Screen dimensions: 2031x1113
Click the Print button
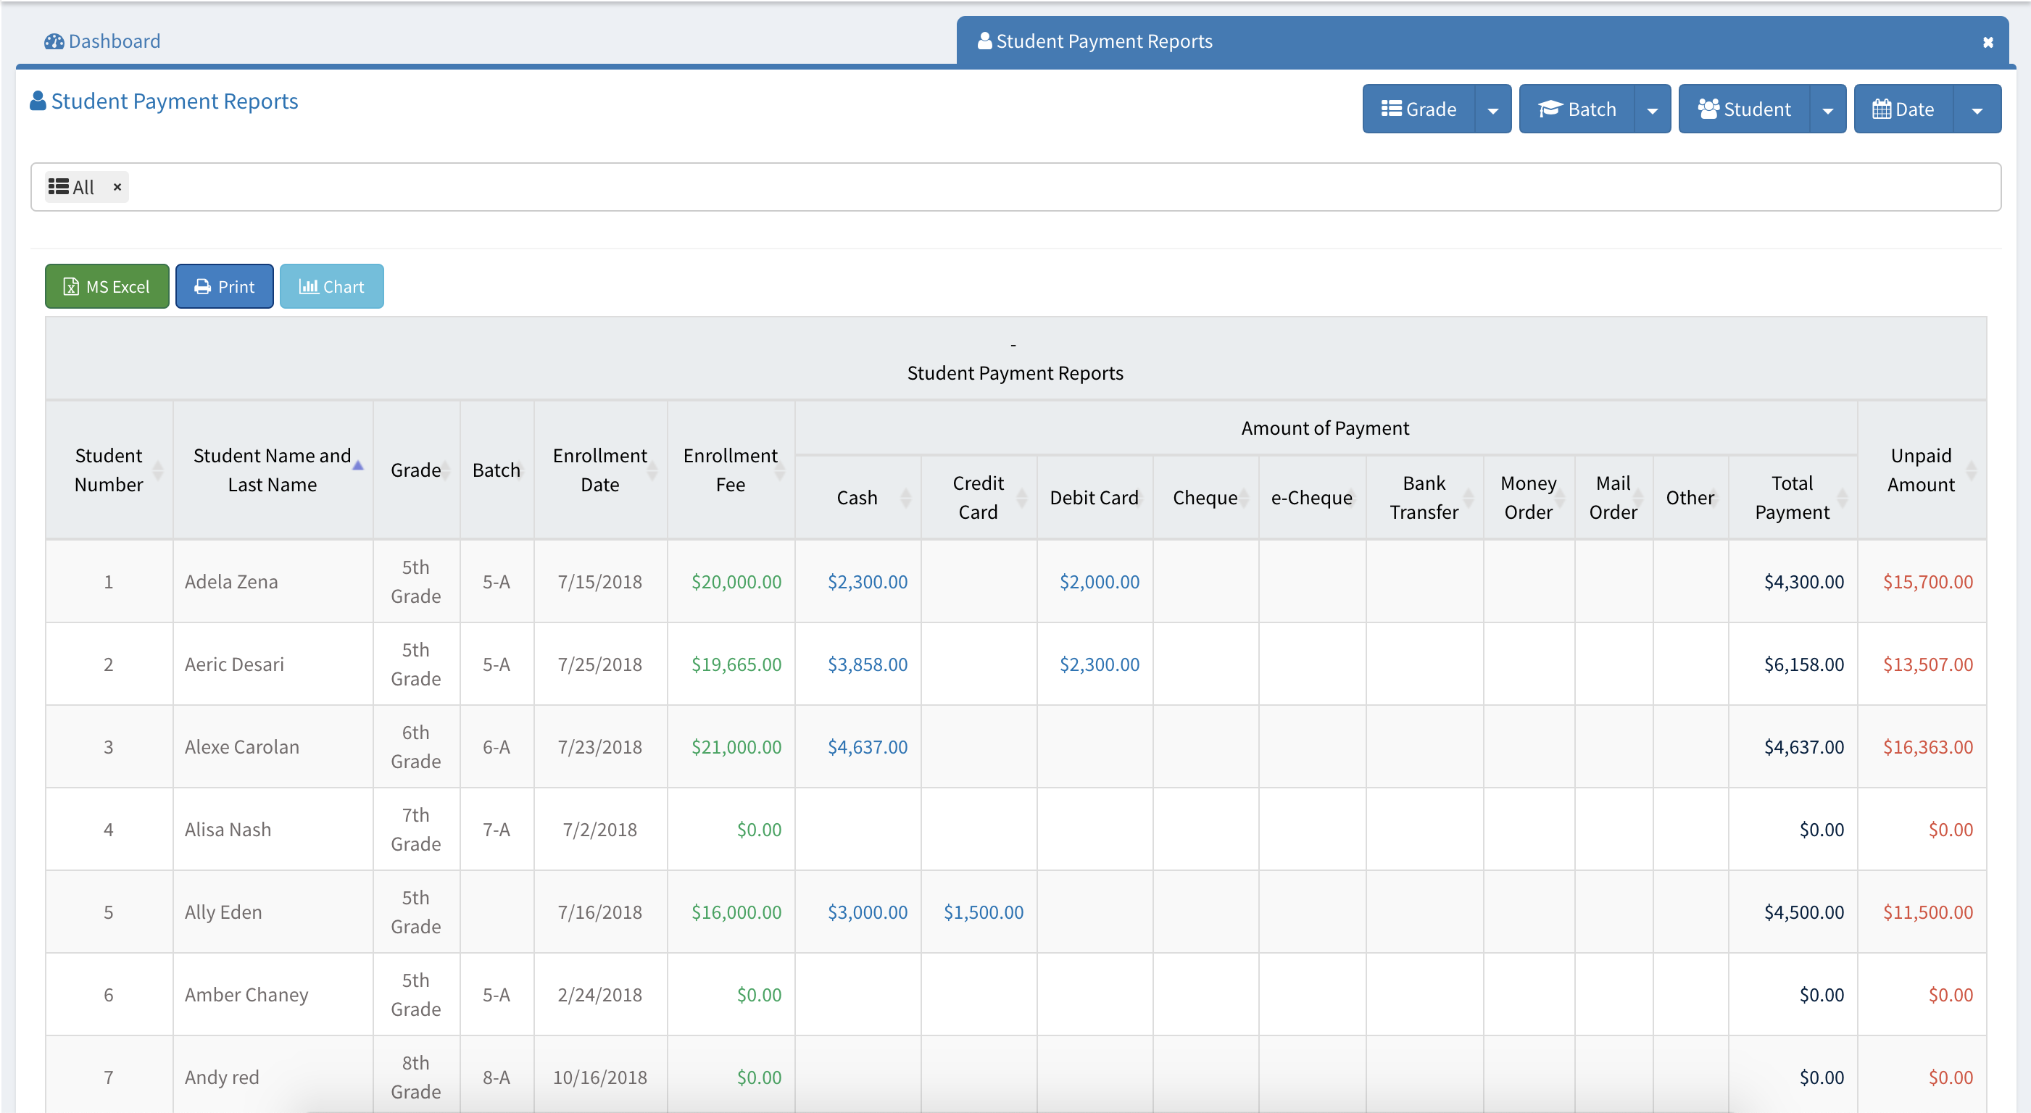pyautogui.click(x=224, y=286)
